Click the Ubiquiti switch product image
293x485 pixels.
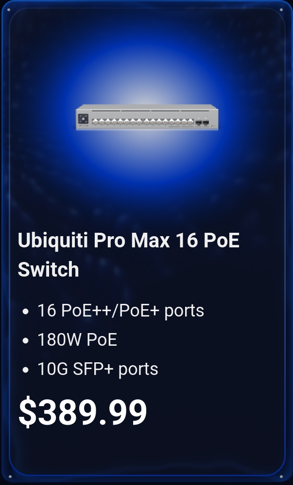coord(147,117)
